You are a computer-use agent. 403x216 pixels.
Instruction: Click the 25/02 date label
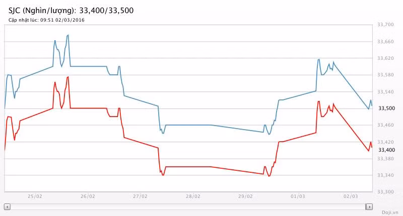pyautogui.click(x=35, y=196)
